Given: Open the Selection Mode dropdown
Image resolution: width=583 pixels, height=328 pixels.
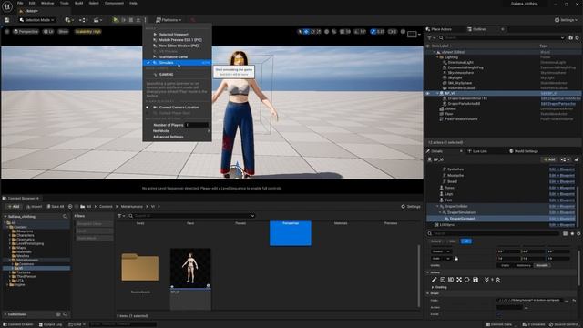Looking at the screenshot, I should coord(36,20).
